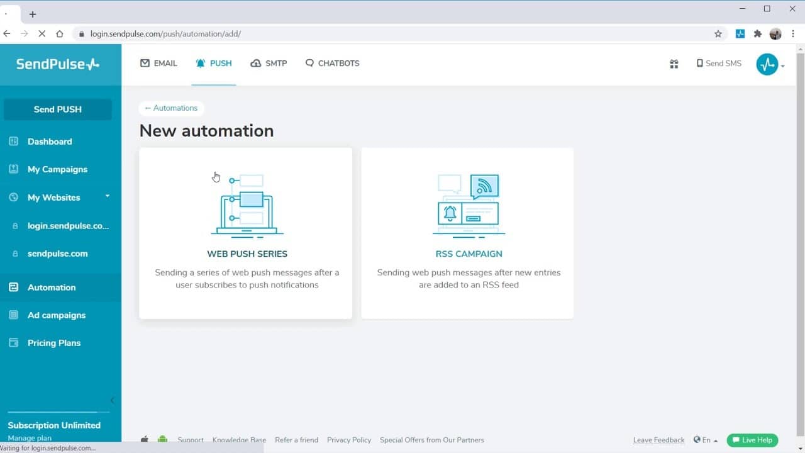Click the Send SMS link
The image size is (805, 453).
[x=719, y=64]
